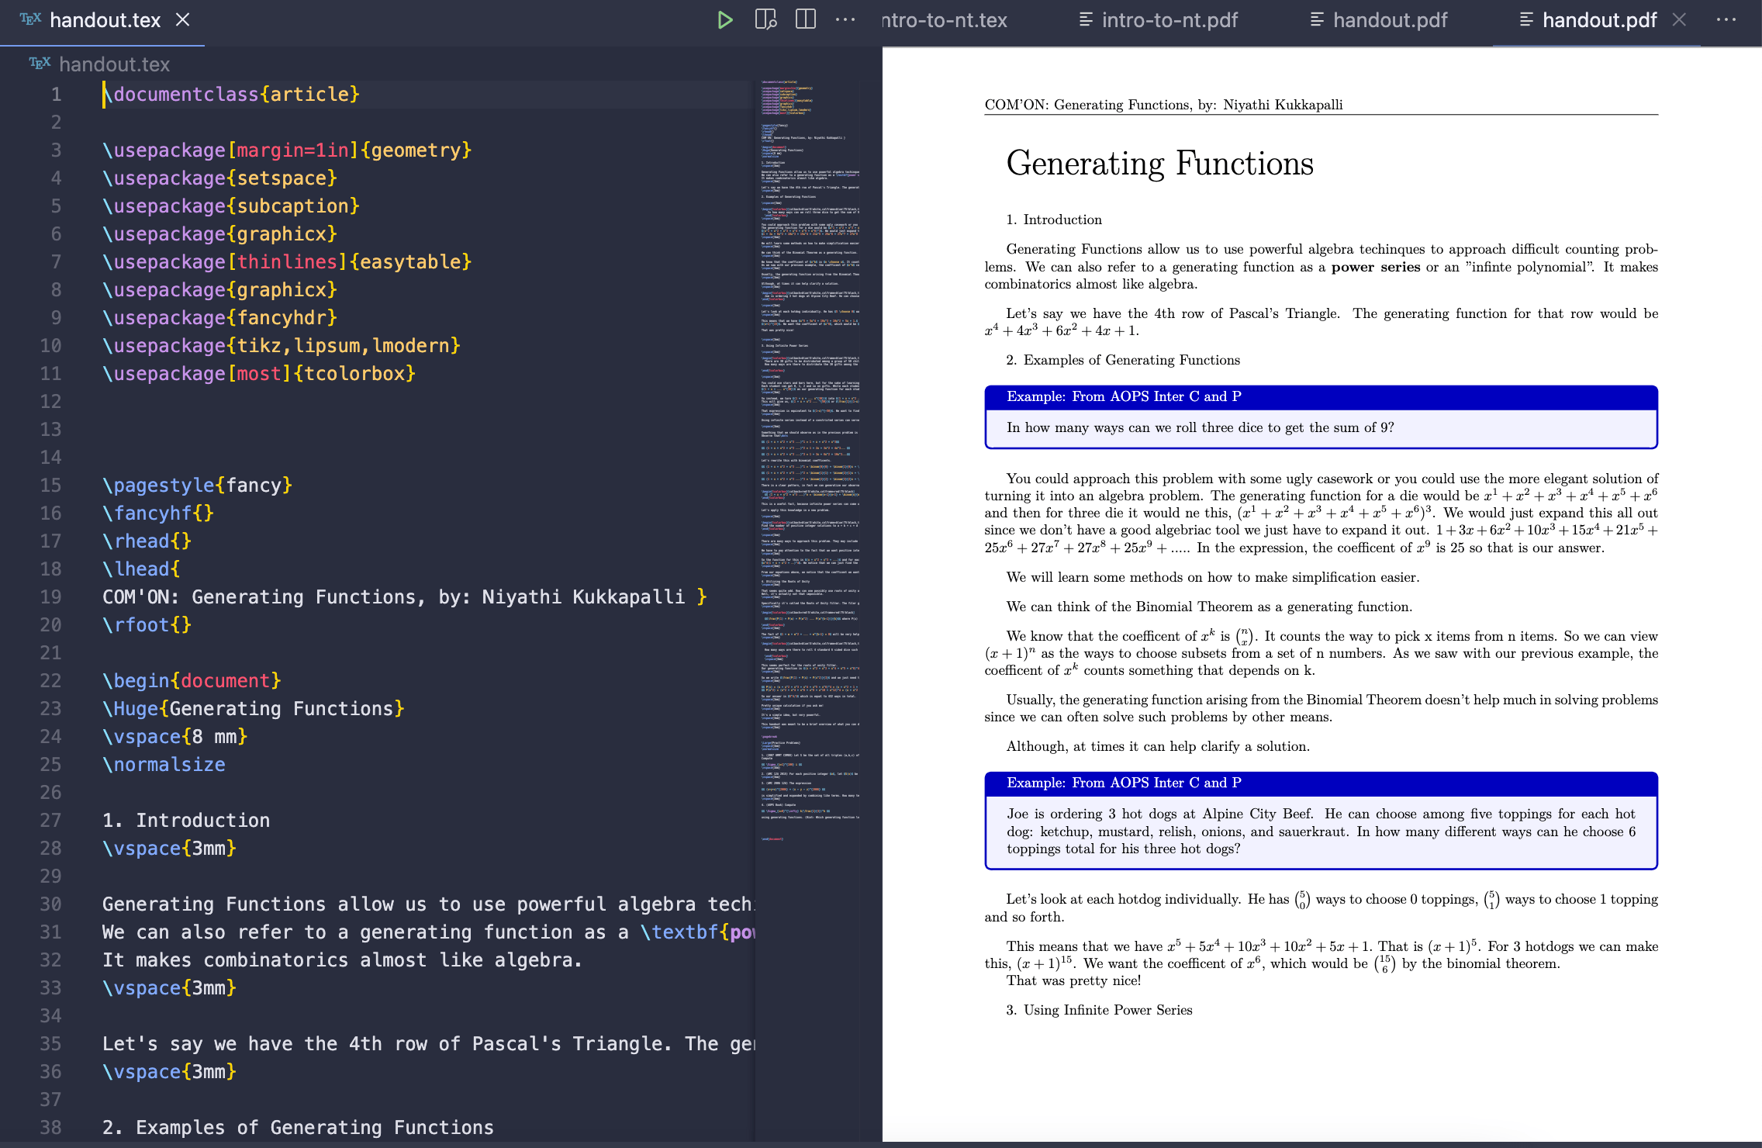This screenshot has width=1762, height=1148.
Task: Select the inactive handout.pdf tab
Action: click(1389, 20)
